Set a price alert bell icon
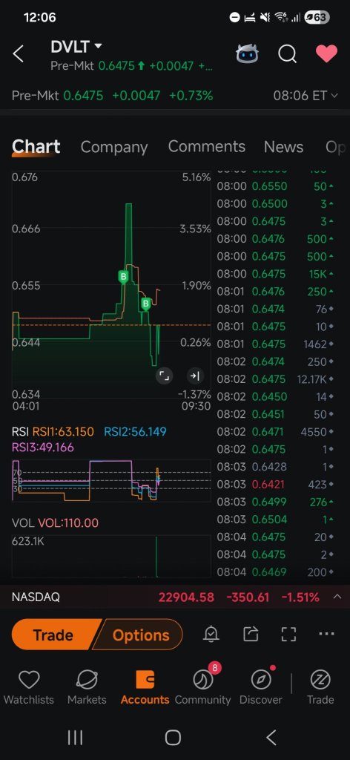Screen dimensions: 350x760 click(x=211, y=634)
